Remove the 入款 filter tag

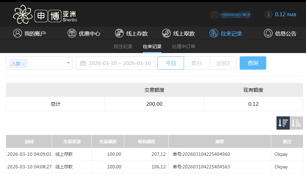[x=24, y=64]
